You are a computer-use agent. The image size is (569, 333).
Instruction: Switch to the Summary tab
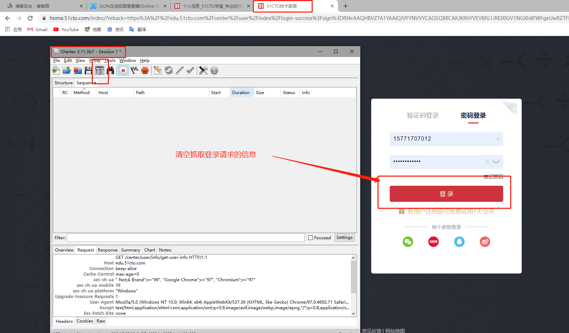[x=131, y=250]
